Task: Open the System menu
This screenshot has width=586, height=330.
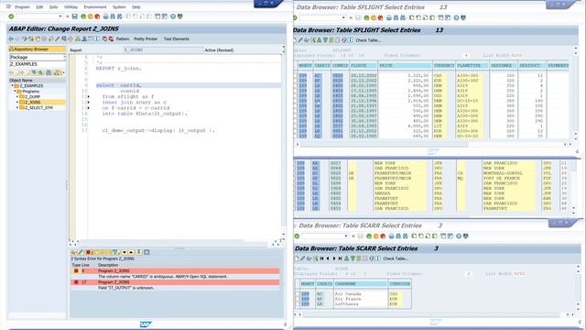Action: pyautogui.click(x=119, y=7)
